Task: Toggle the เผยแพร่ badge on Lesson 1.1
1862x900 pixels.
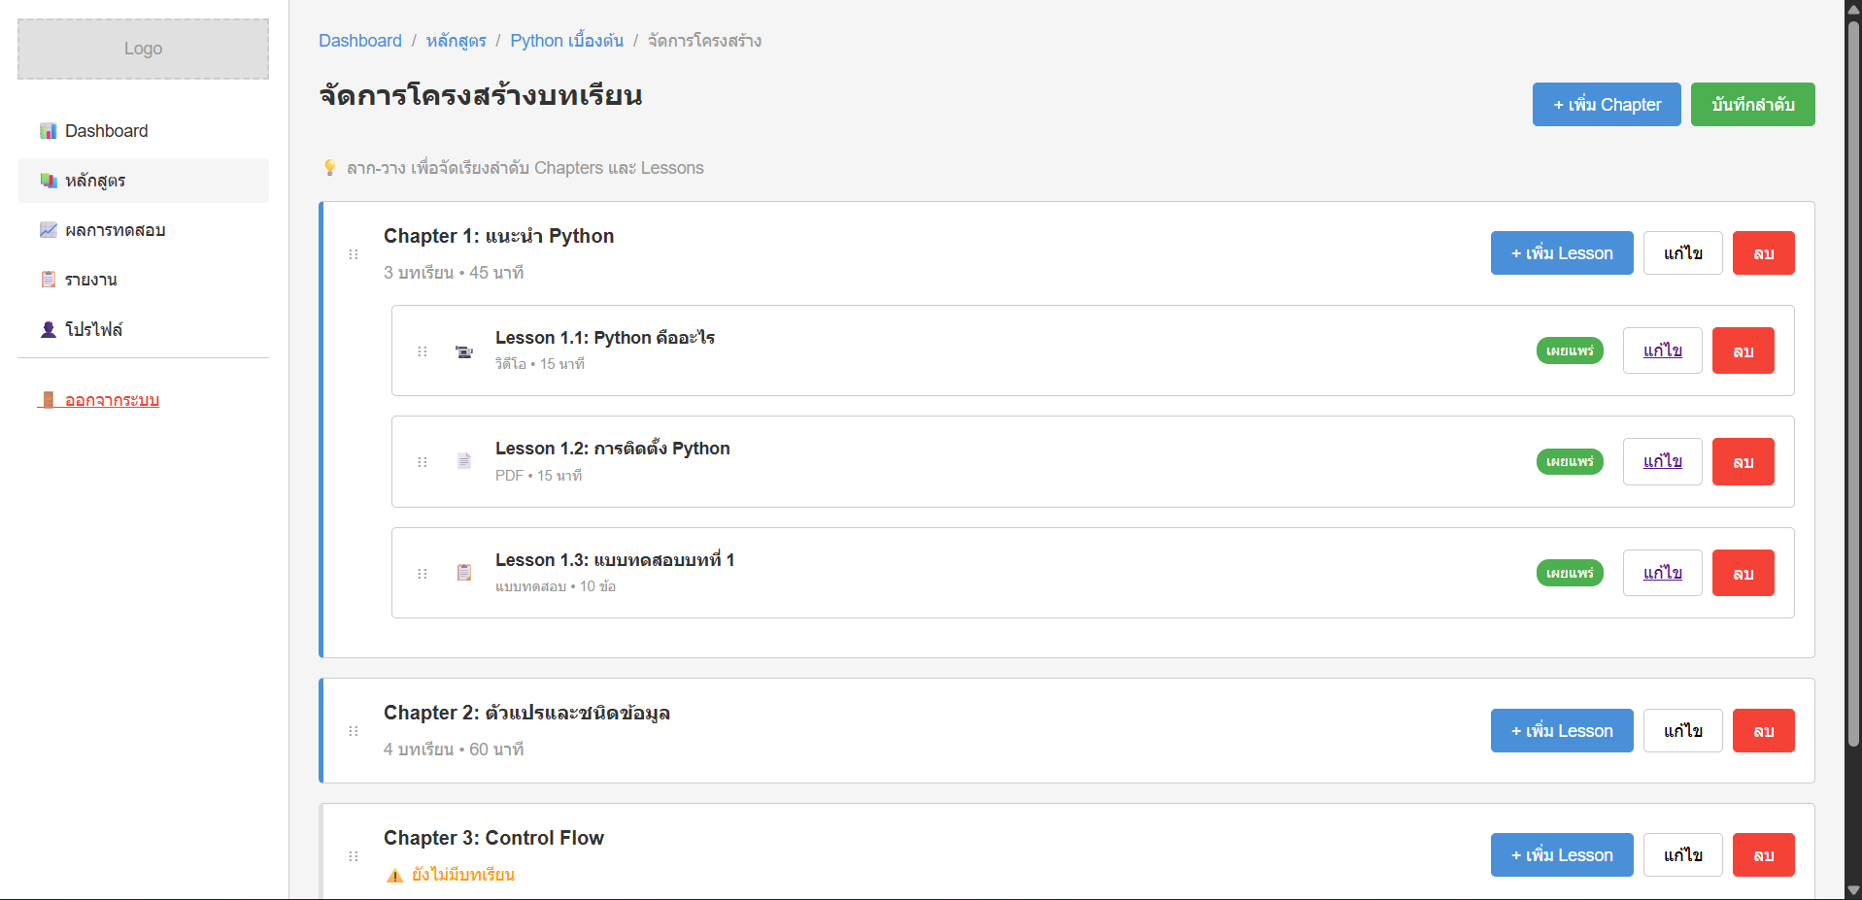Action: [1570, 350]
